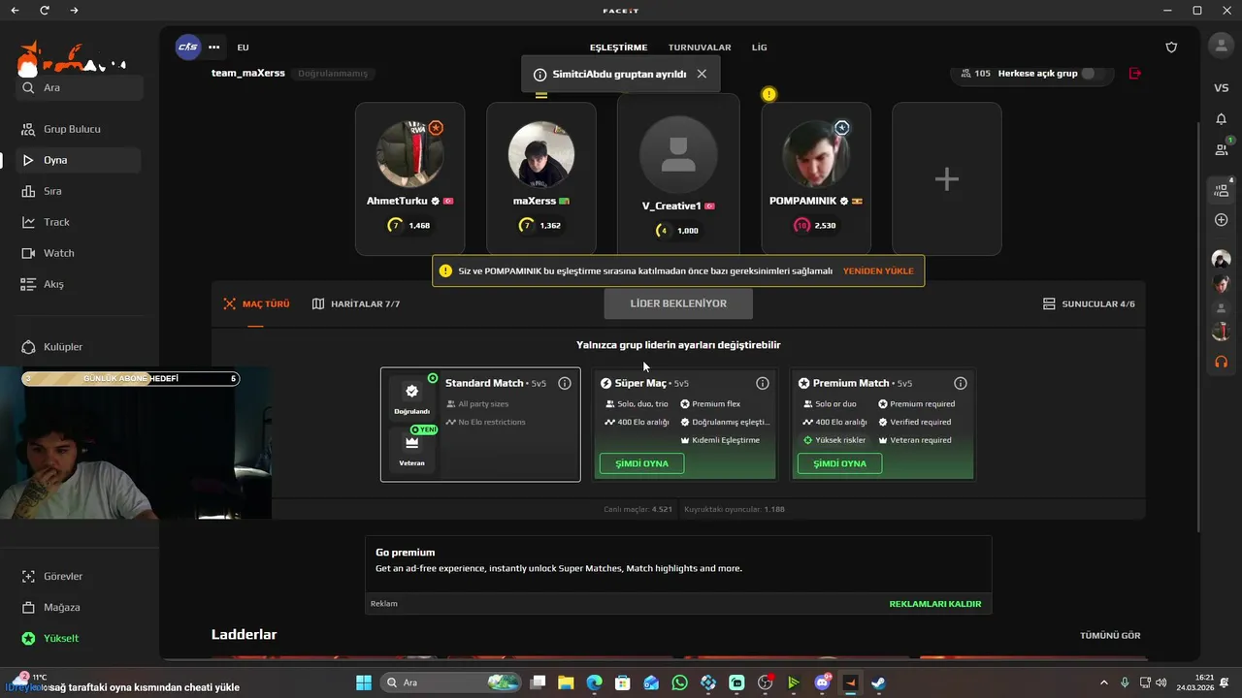Click the reload button in title bar

point(45,11)
